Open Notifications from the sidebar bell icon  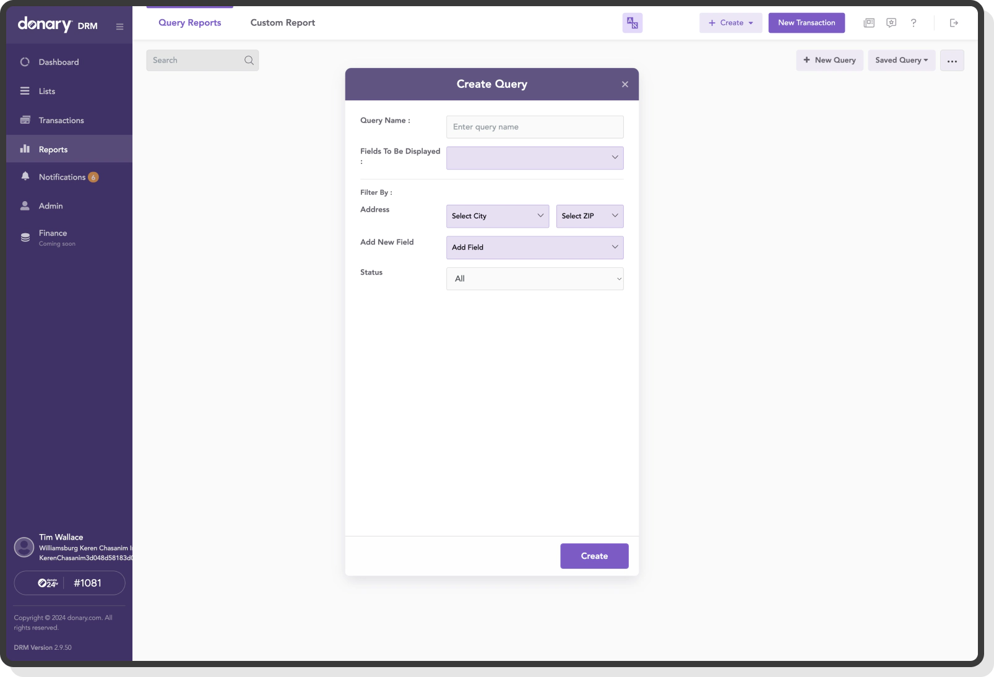[61, 177]
